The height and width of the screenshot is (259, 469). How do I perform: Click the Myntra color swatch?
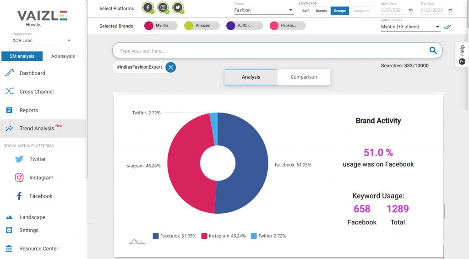149,26
